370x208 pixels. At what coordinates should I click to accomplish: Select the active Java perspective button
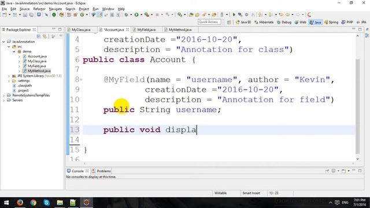pyautogui.click(x=315, y=22)
